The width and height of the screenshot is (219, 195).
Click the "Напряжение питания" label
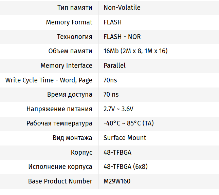(x=59, y=109)
